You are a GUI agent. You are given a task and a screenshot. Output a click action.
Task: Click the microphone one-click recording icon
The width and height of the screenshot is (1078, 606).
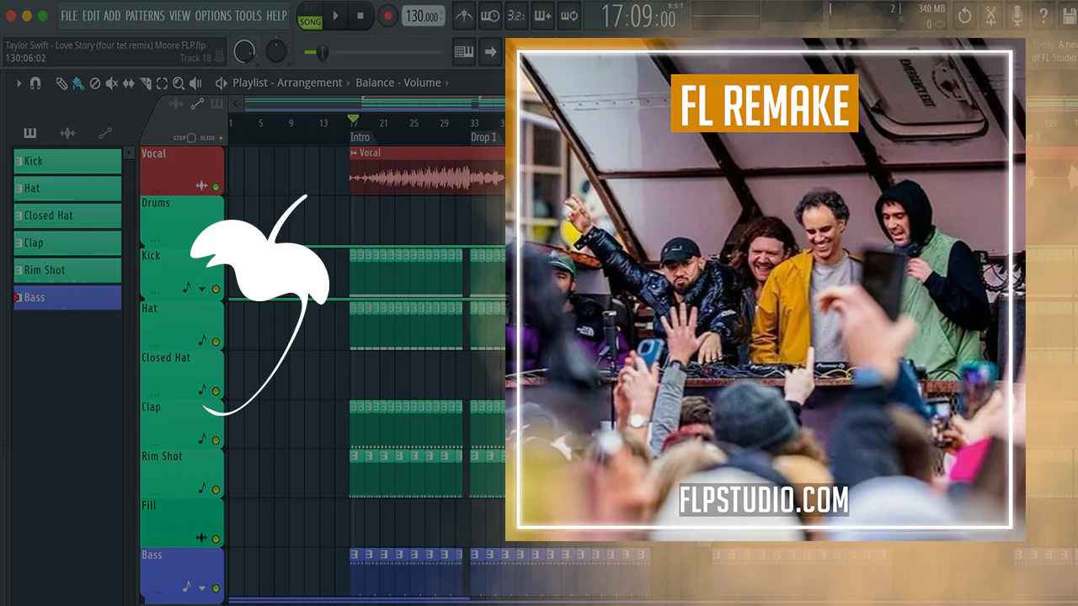pos(1017,16)
